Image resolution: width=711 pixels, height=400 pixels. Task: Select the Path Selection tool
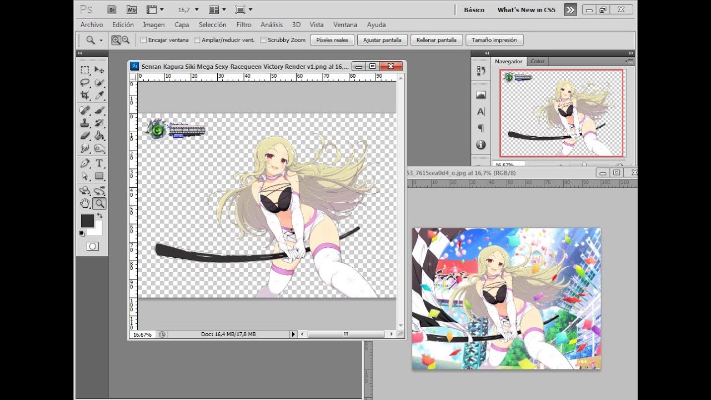click(85, 176)
